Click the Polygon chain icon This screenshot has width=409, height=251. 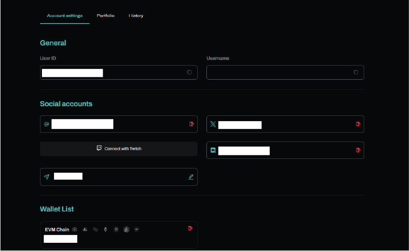coord(95,229)
